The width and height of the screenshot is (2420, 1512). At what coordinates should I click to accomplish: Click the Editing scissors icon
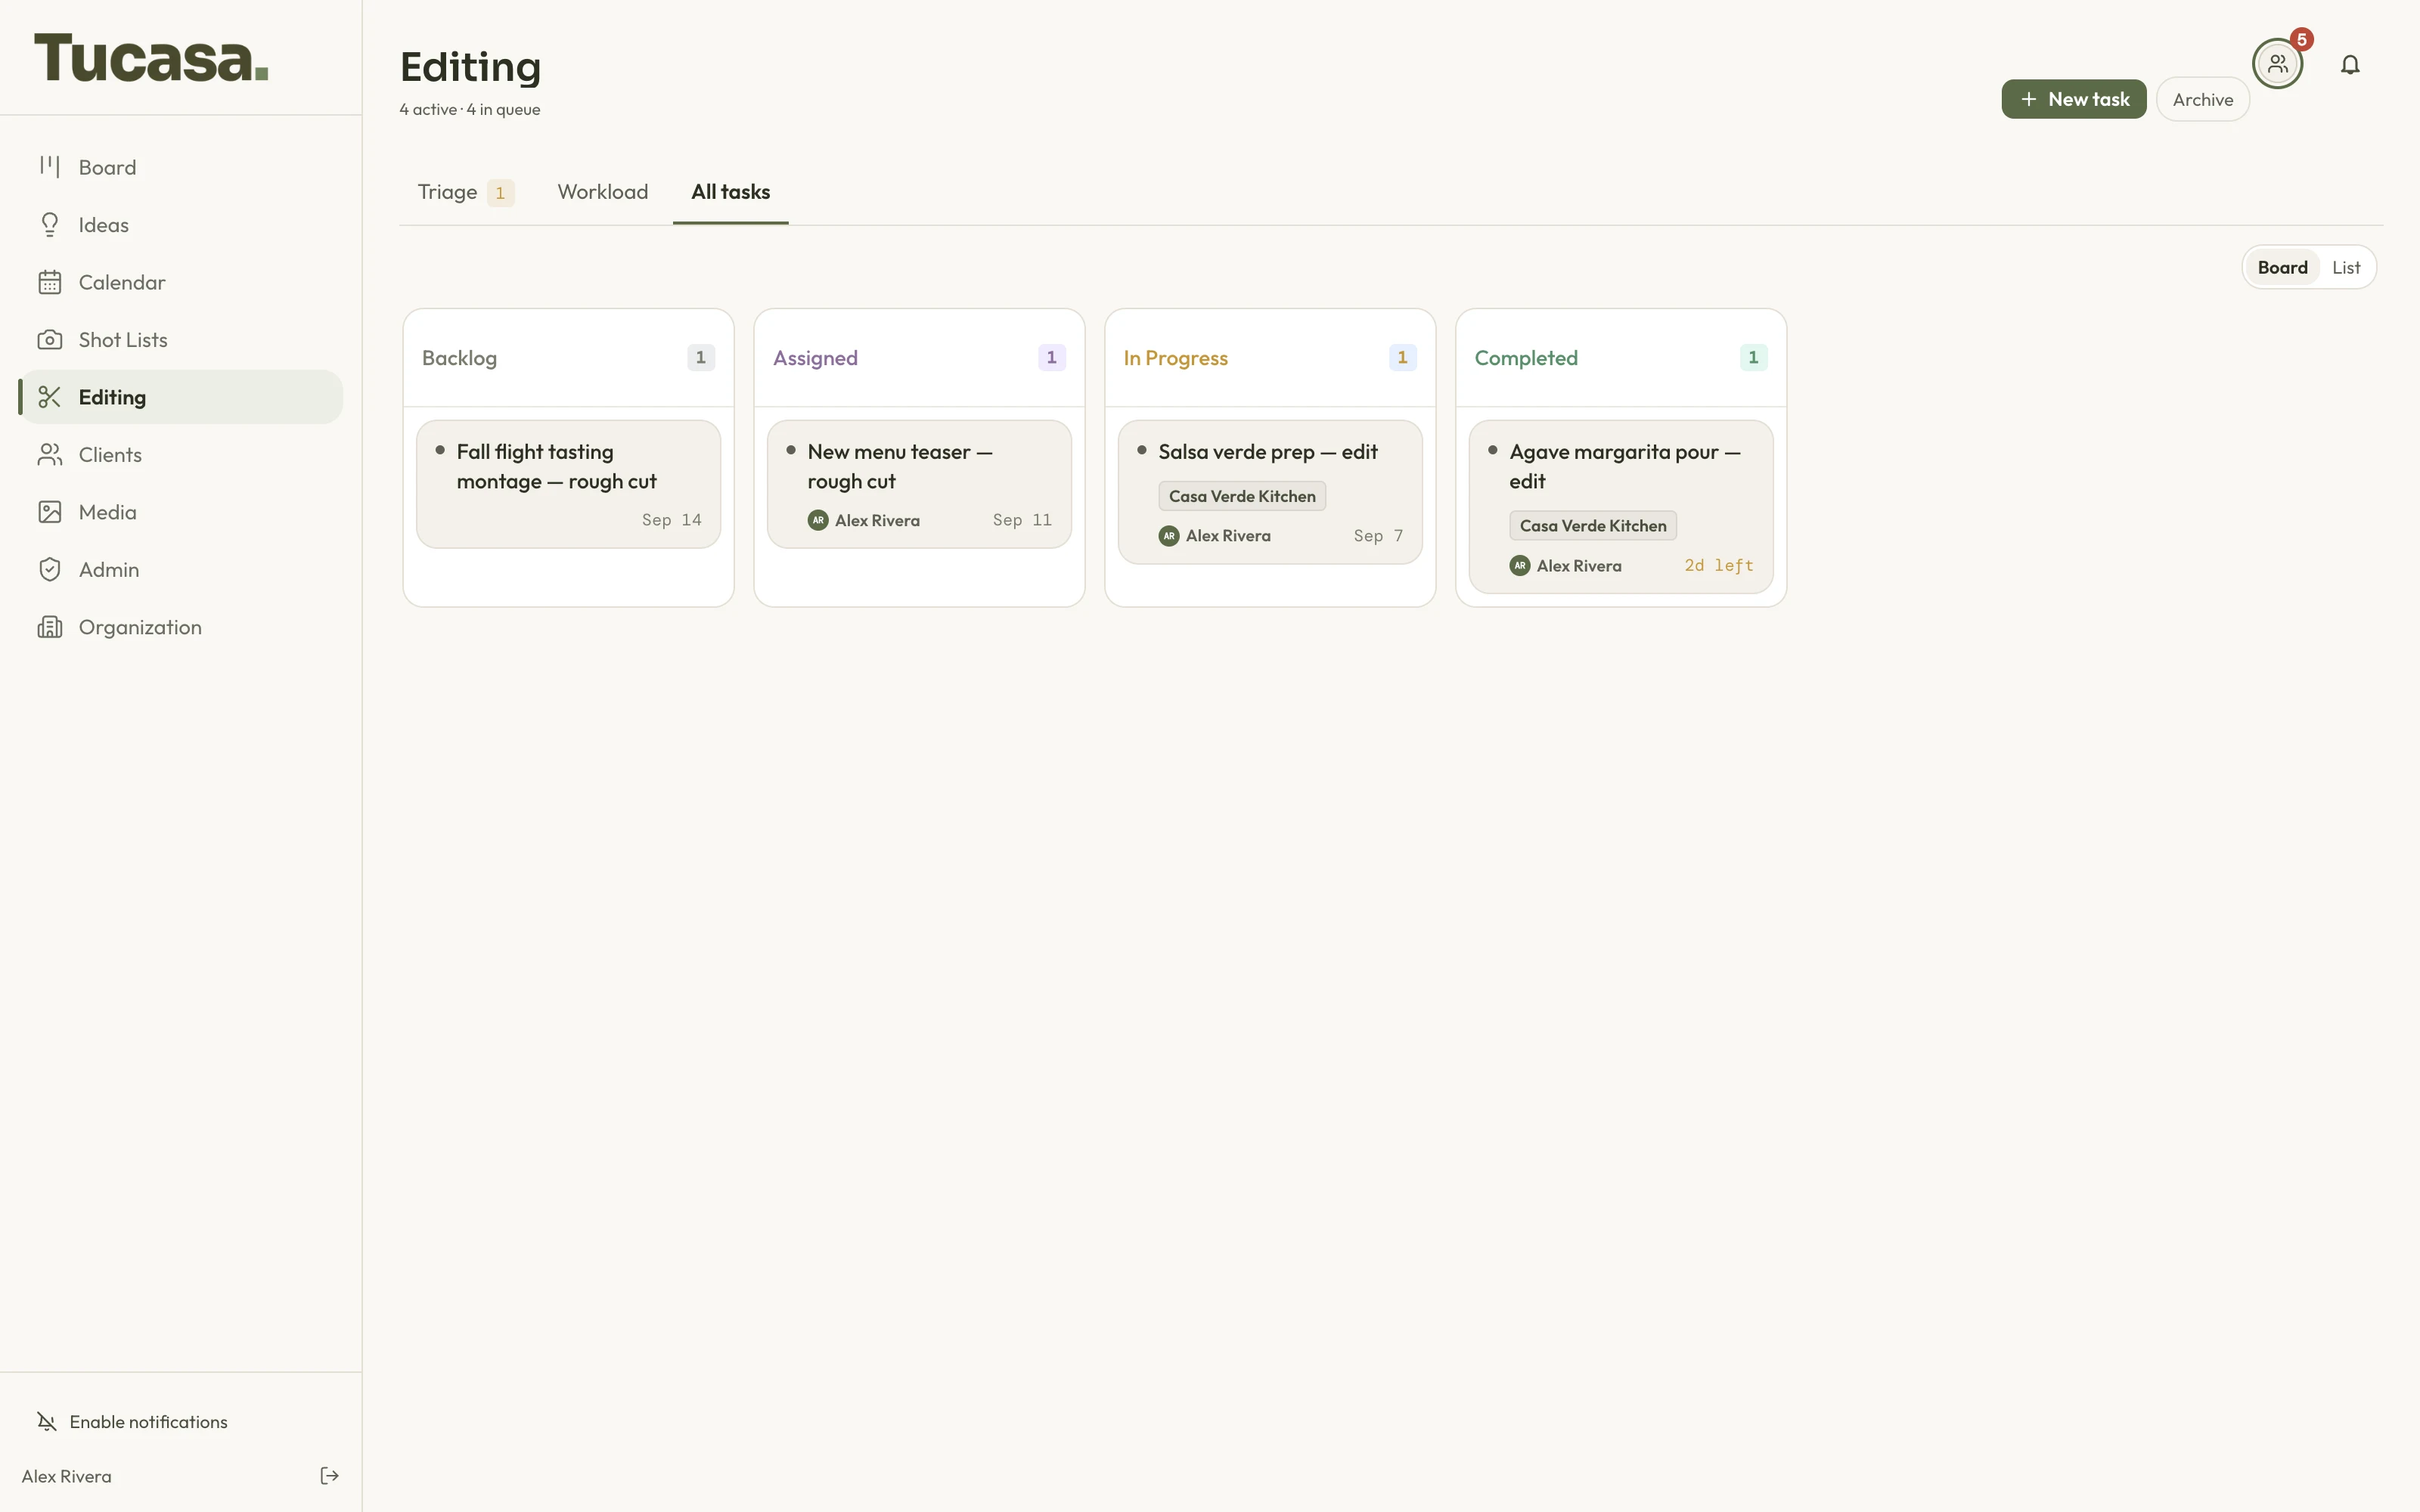pyautogui.click(x=50, y=397)
